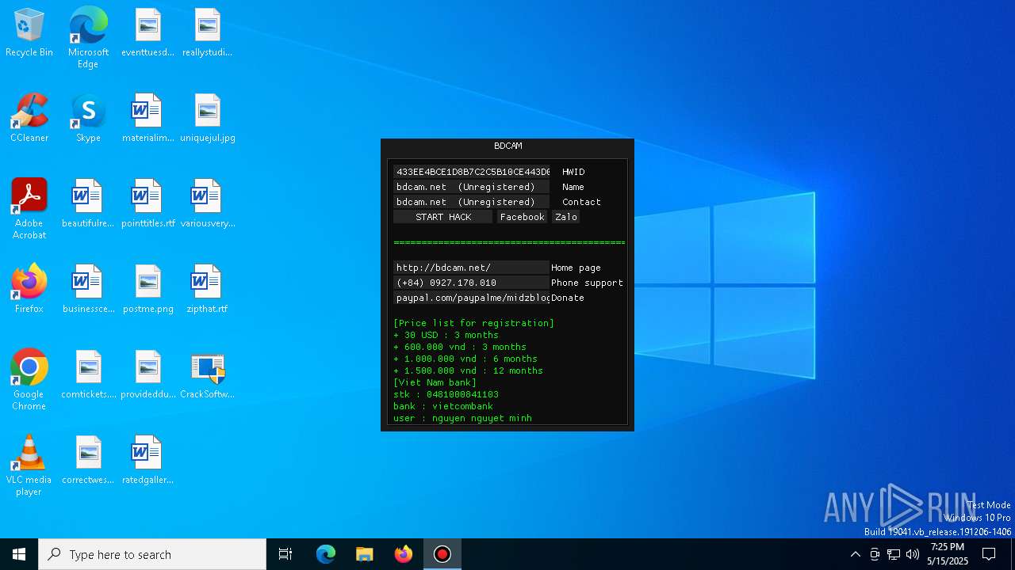The height and width of the screenshot is (570, 1015).
Task: Click '+ 1.500.000 vnd : 12 months' line
Action: [x=468, y=370]
